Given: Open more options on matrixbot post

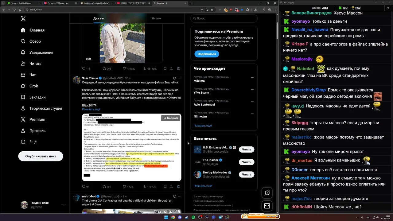Looking at the screenshot, I should point(179,196).
